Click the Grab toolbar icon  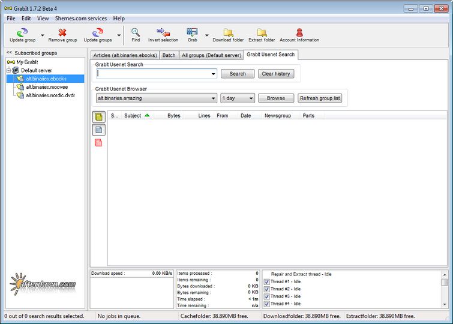click(192, 32)
